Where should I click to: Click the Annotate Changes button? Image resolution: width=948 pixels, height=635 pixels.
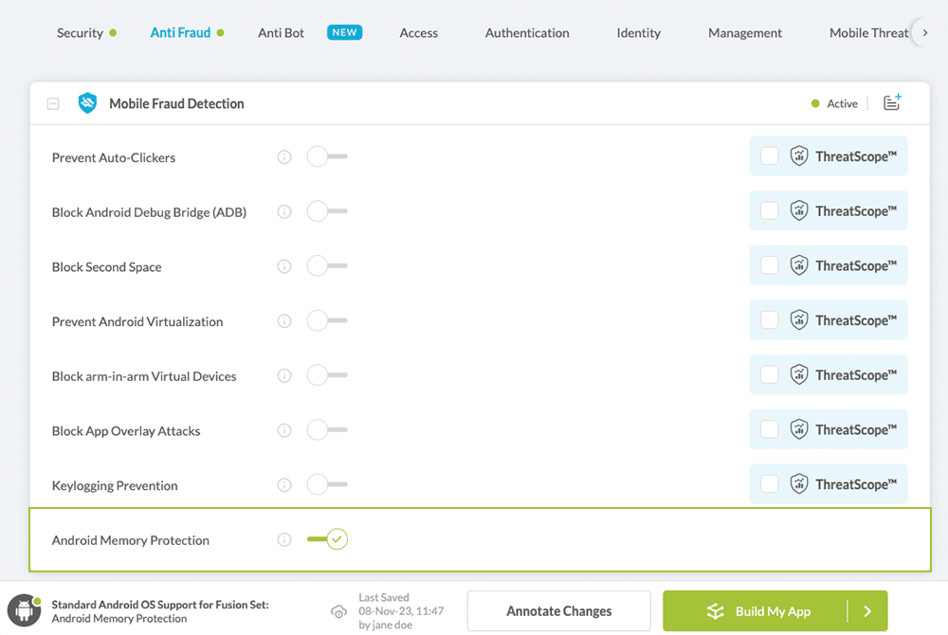click(x=558, y=611)
